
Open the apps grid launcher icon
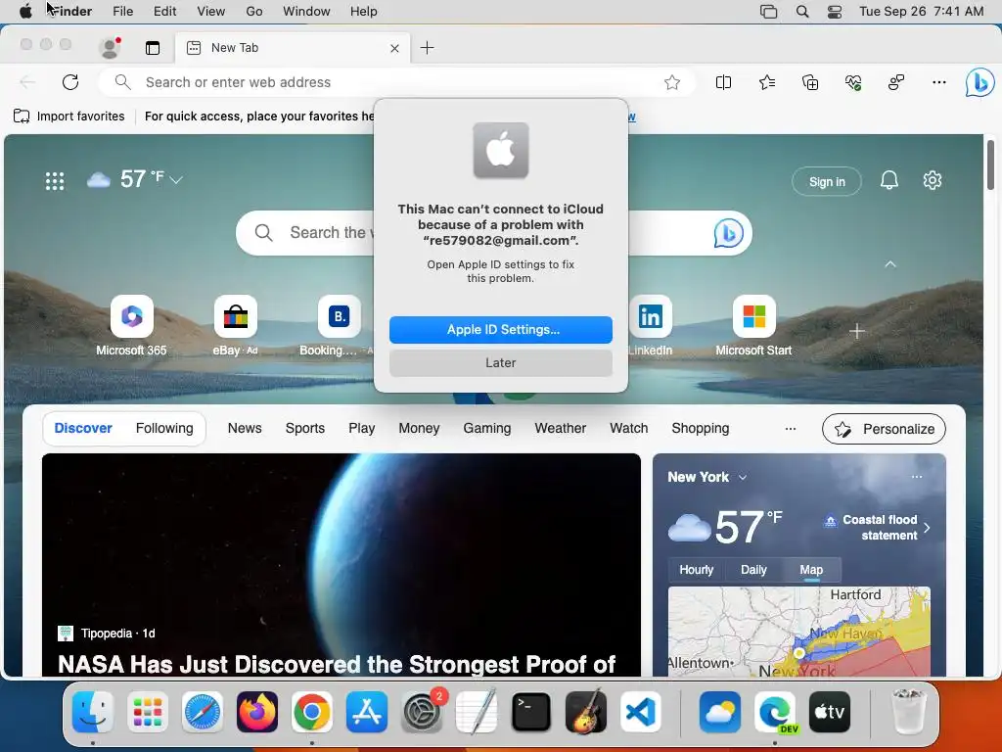tap(55, 181)
